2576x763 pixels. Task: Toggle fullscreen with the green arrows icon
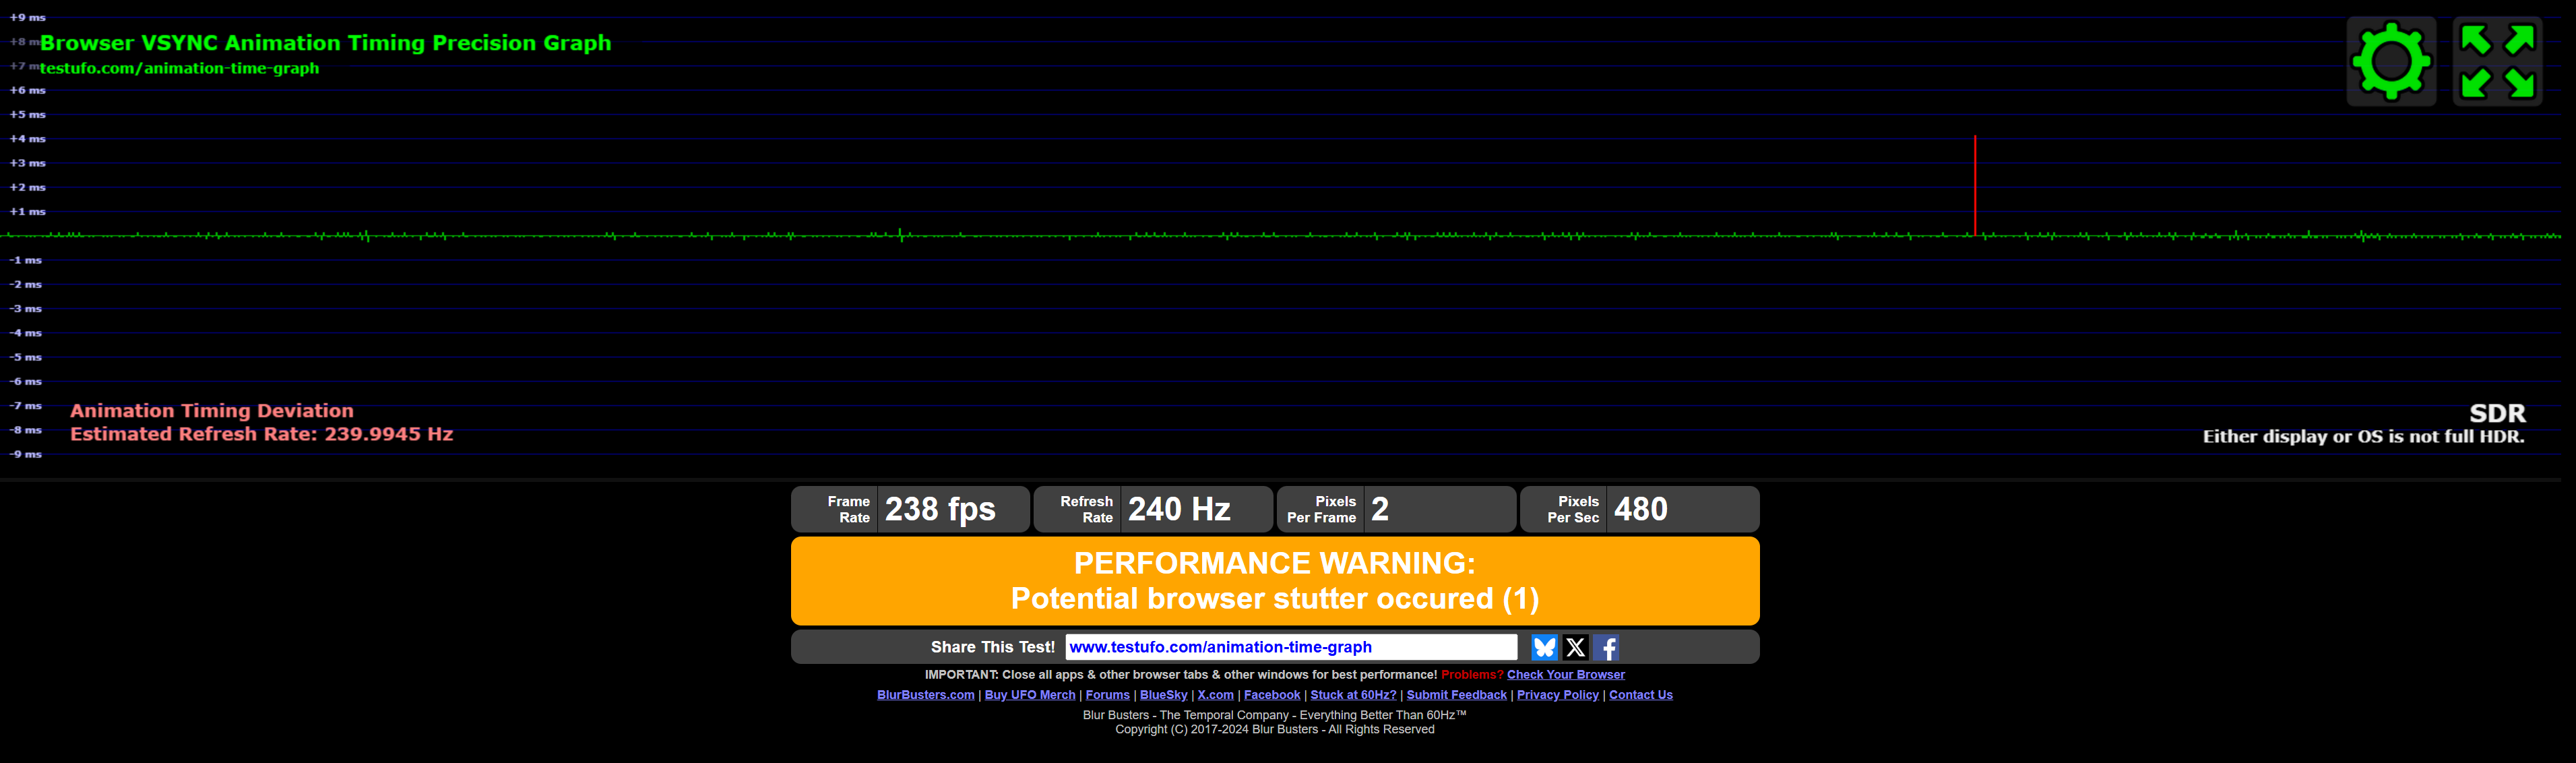click(x=2497, y=61)
